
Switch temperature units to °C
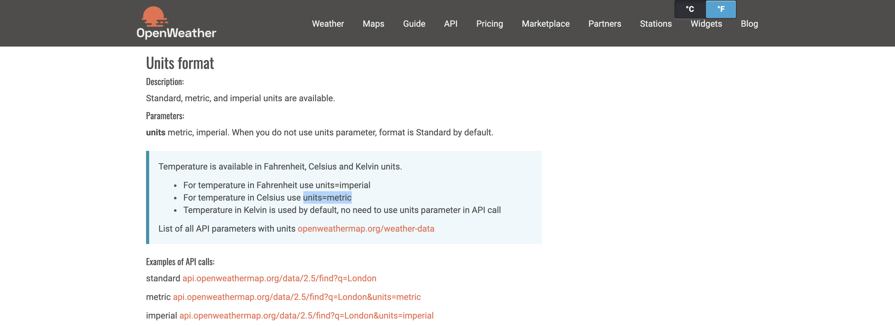pos(690,9)
